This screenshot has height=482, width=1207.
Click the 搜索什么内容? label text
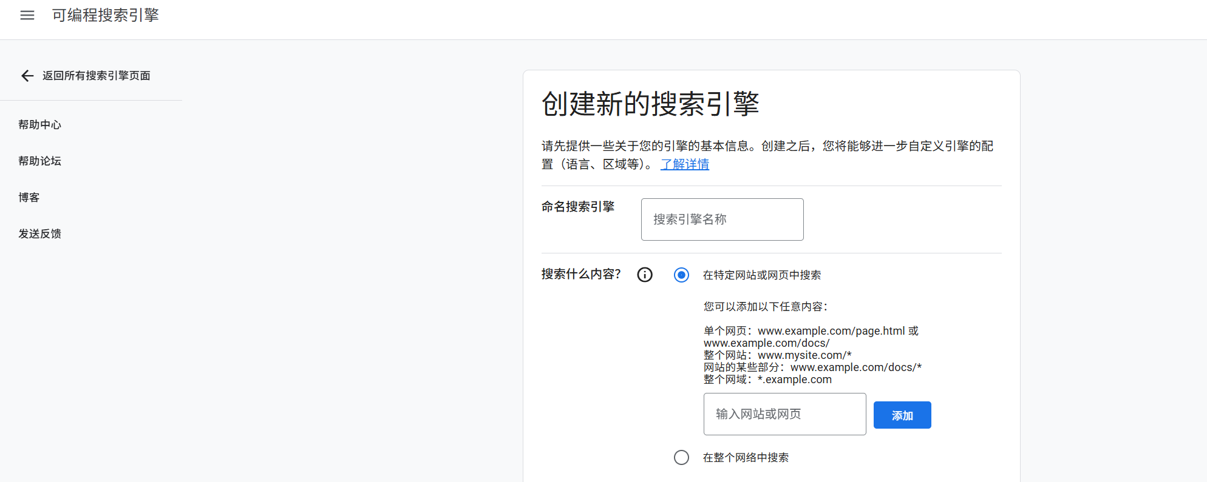coord(581,274)
